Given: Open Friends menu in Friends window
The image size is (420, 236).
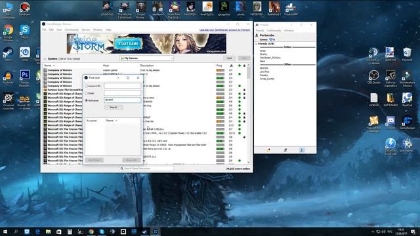Looking at the screenshot, I should click(x=260, y=31).
